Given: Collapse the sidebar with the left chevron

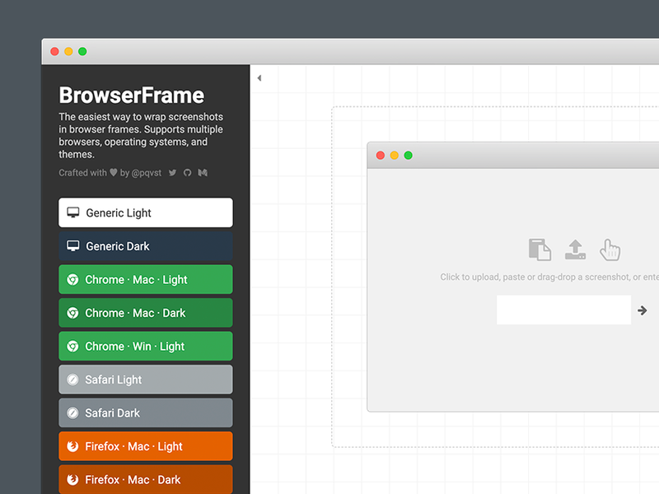Looking at the screenshot, I should pos(259,77).
